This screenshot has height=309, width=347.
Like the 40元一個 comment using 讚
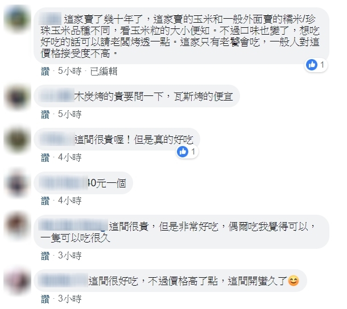[45, 201]
